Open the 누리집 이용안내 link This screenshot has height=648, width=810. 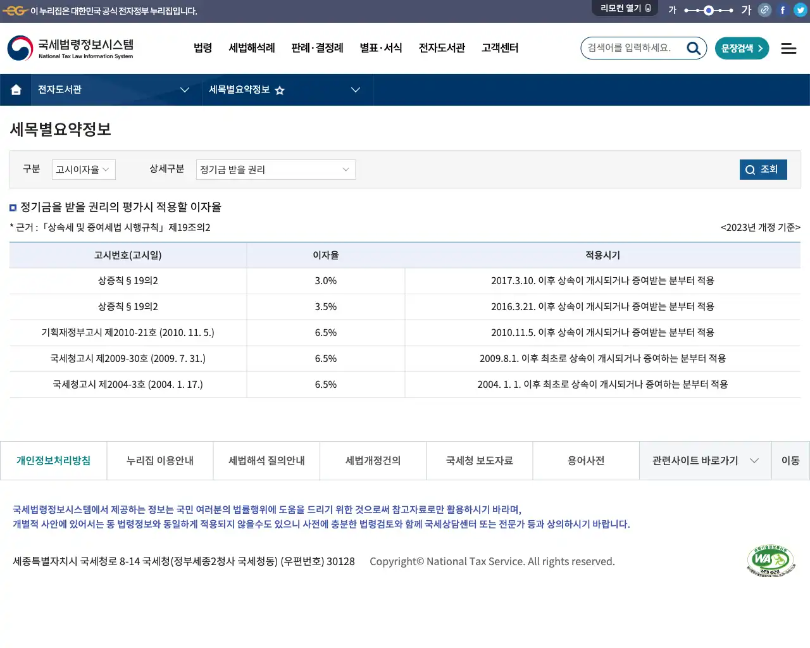[160, 461]
